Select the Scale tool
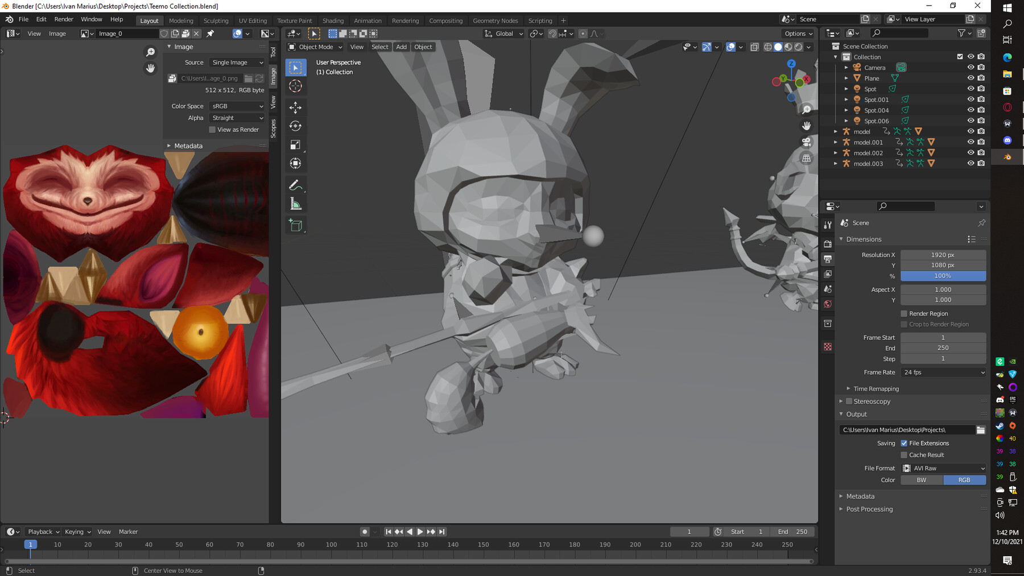Image resolution: width=1024 pixels, height=576 pixels. point(296,144)
